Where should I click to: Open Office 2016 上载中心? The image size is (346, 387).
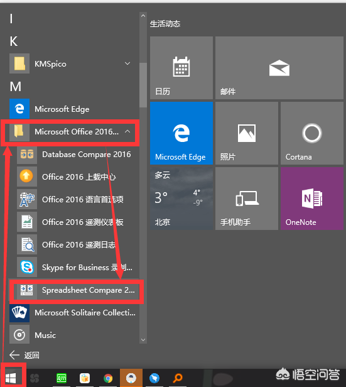coord(78,177)
